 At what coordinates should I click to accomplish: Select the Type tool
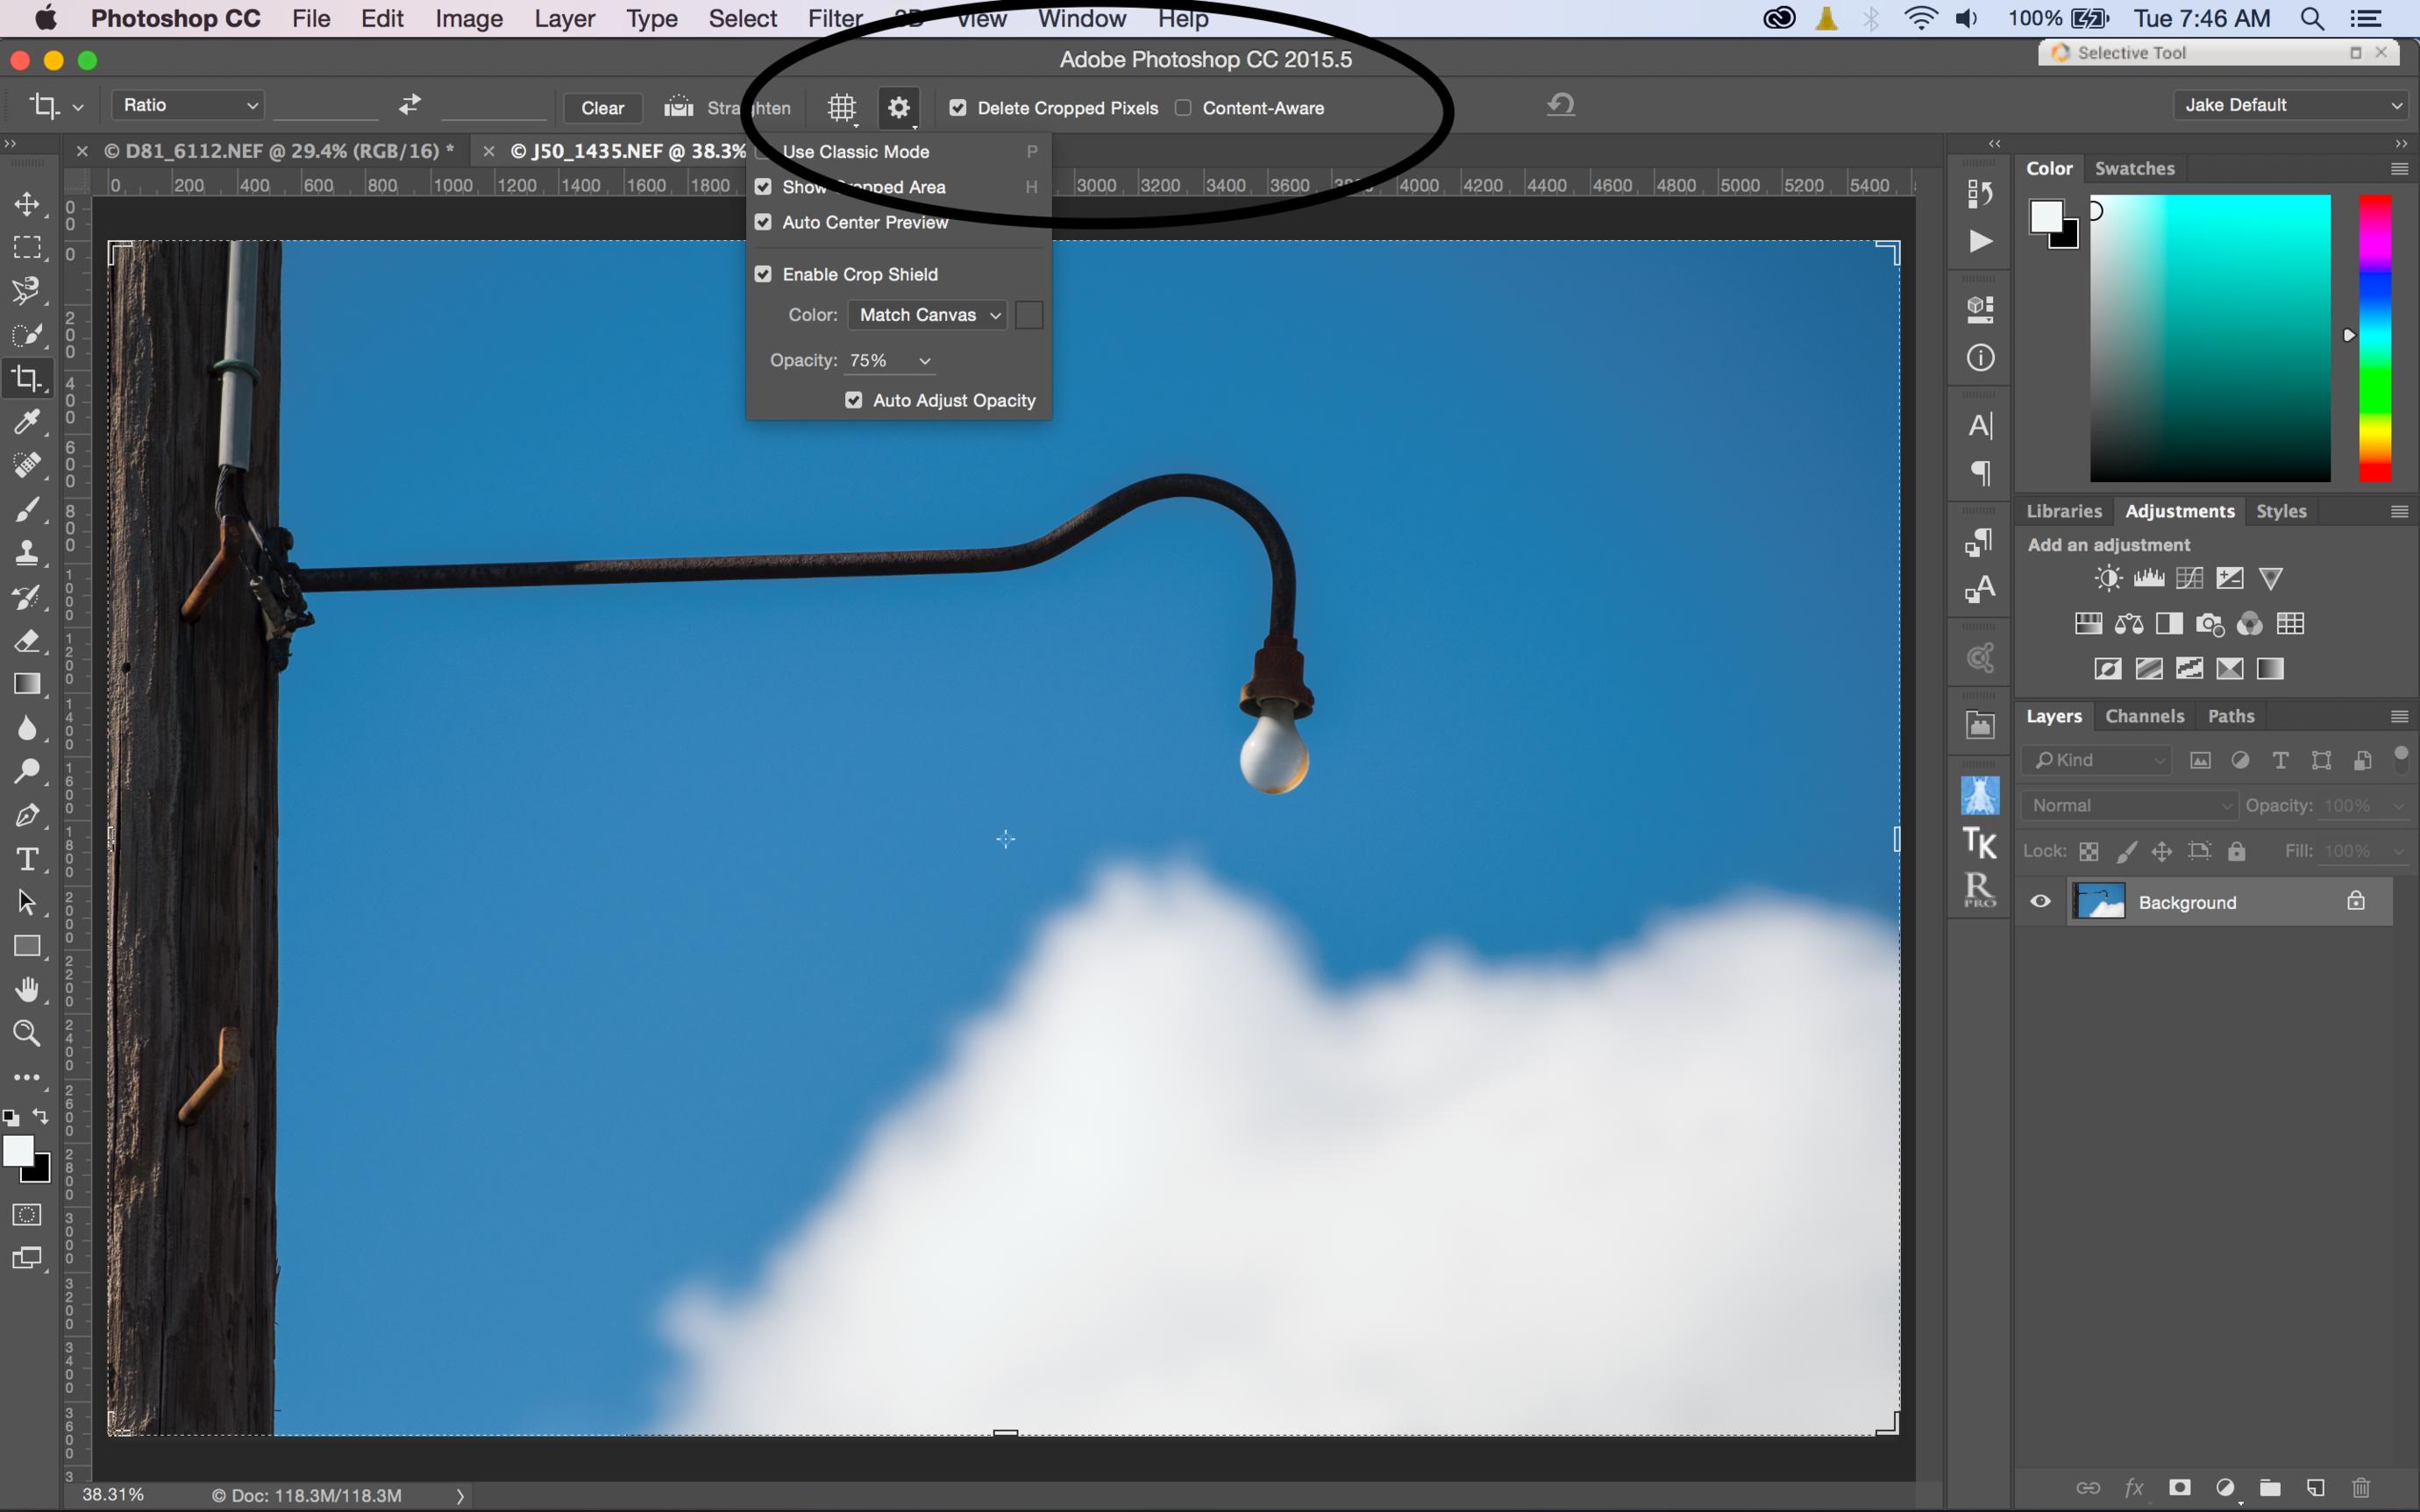click(25, 859)
